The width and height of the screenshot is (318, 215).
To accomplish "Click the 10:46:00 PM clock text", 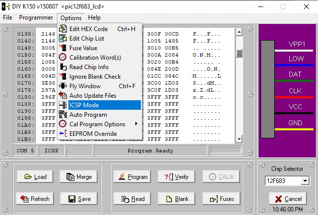I will coord(287,209).
